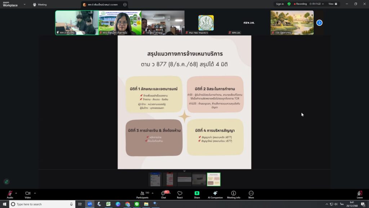Viewport: 369px width, 208px height.
Task: Expand participants options arrow
Action: coord(152,193)
